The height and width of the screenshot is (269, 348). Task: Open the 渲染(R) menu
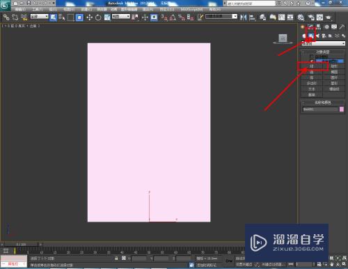click(148, 9)
